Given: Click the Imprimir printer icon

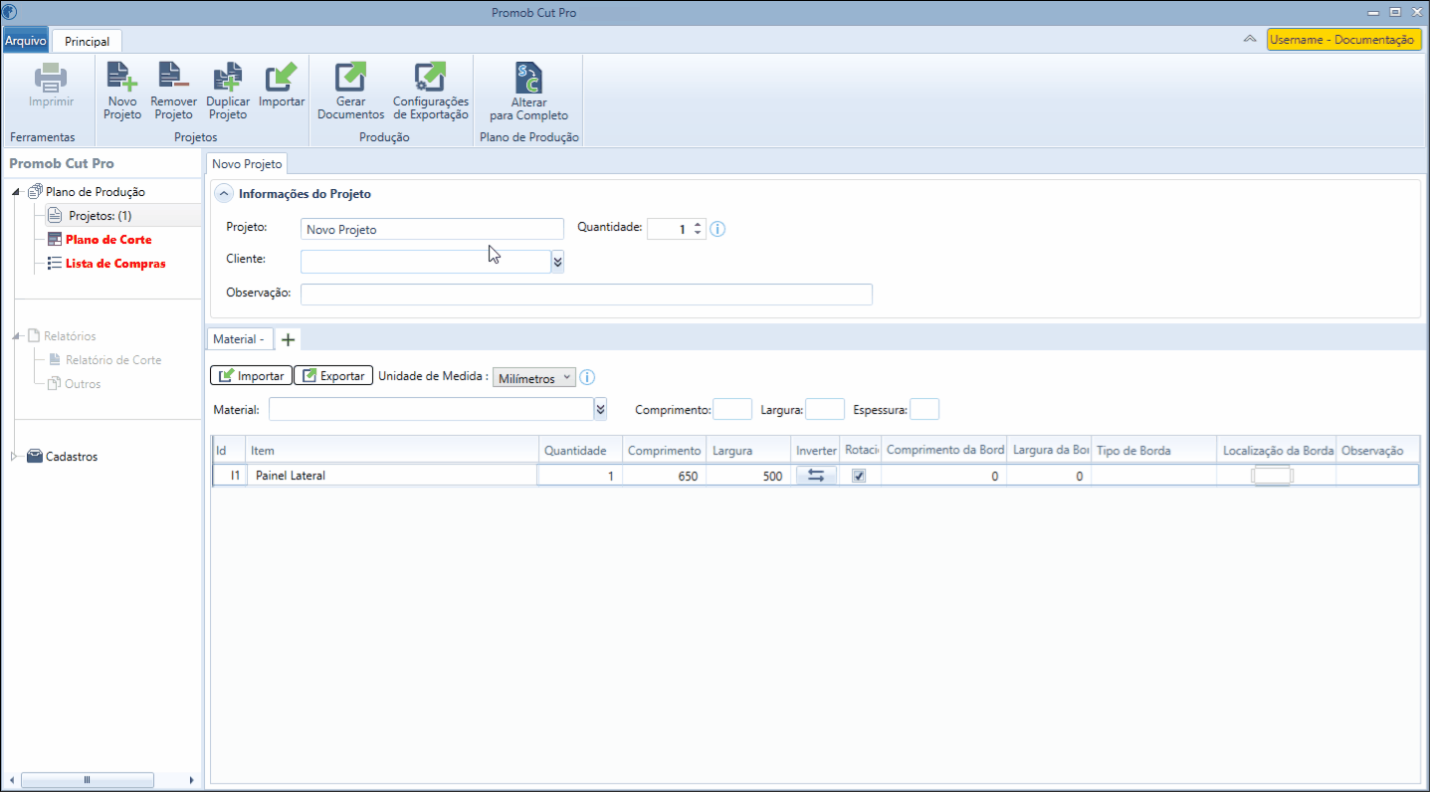Looking at the screenshot, I should 51,78.
